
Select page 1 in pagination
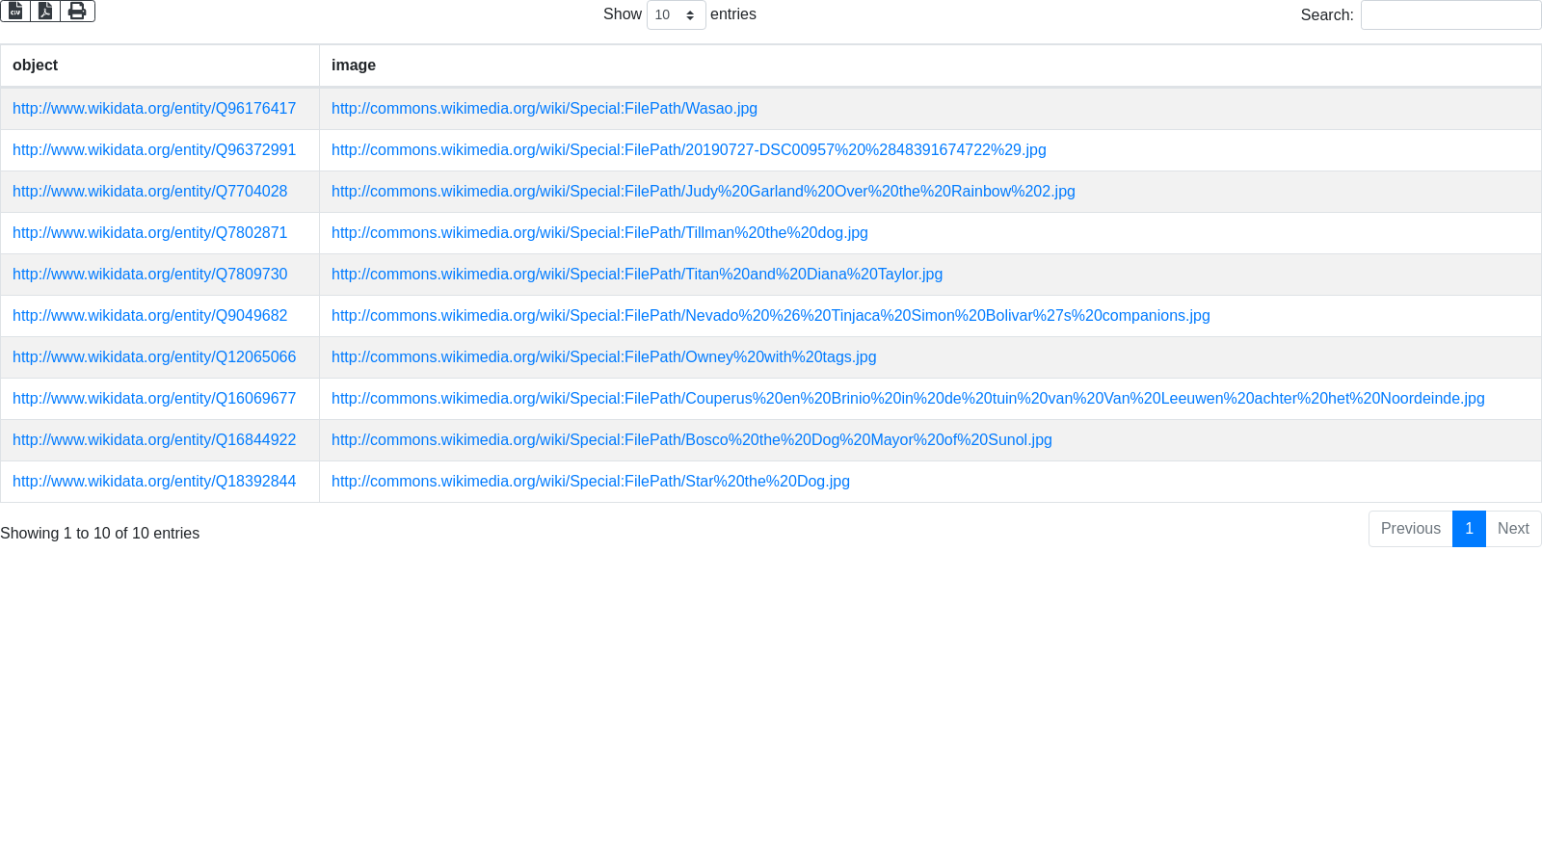tap(1469, 529)
